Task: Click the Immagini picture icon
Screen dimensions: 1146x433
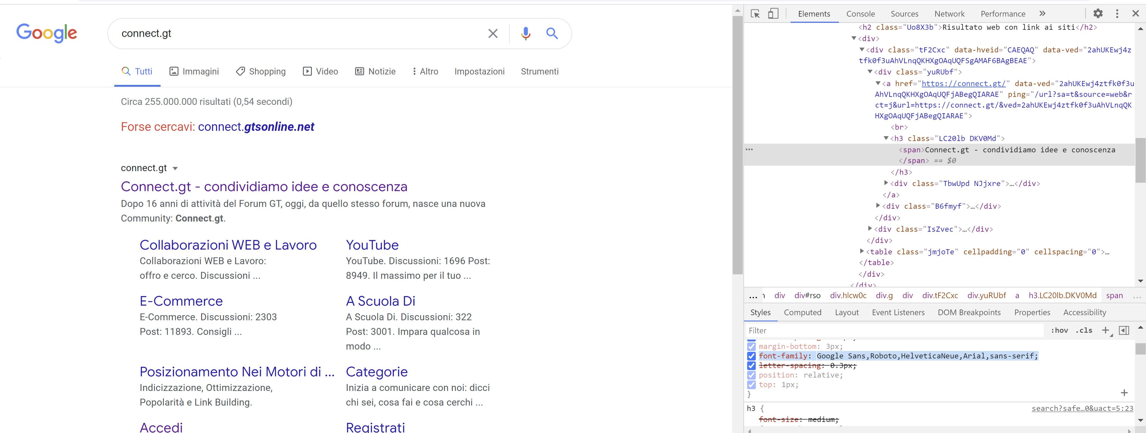Action: click(174, 71)
